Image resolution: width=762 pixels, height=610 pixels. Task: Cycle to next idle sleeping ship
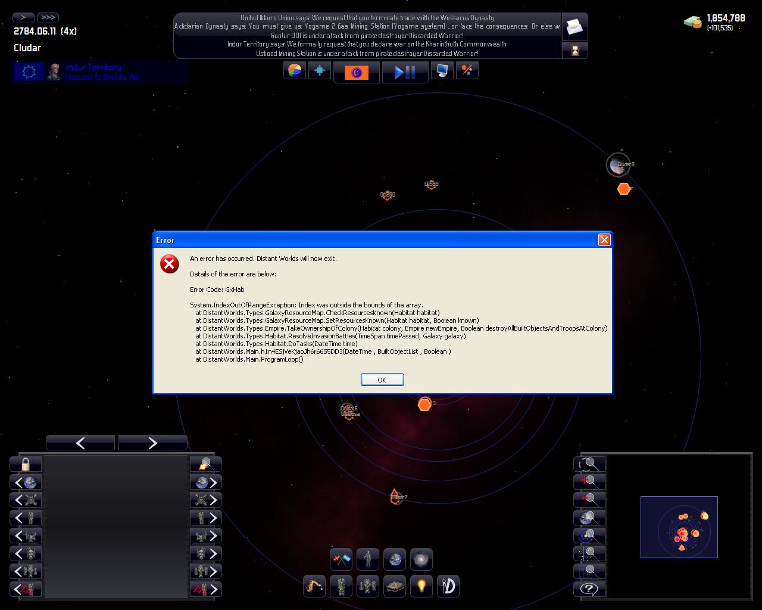[206, 589]
